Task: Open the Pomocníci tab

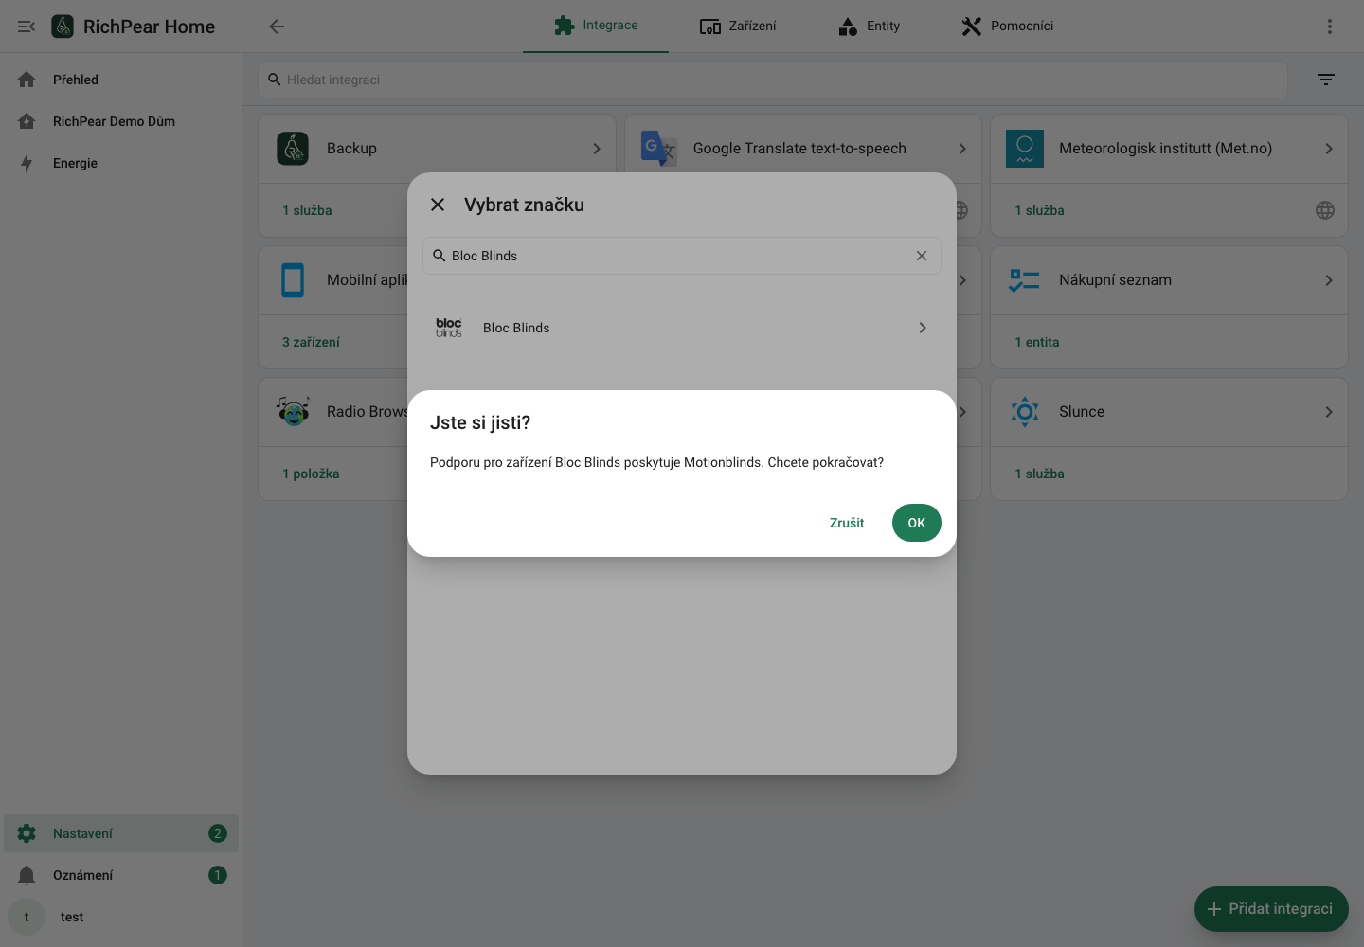Action: coord(1007,27)
